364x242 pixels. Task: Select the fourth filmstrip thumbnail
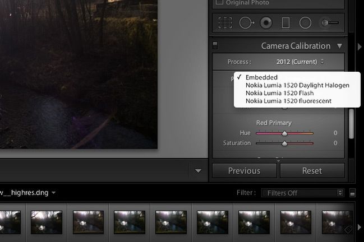(x=130, y=222)
